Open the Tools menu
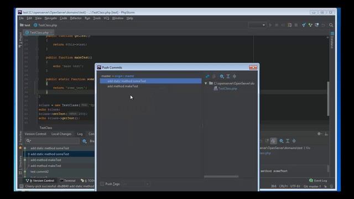Screen dimensions: 354x199 (x=97, y=18)
